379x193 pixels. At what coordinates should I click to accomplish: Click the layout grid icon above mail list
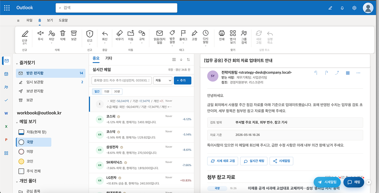click(x=174, y=60)
